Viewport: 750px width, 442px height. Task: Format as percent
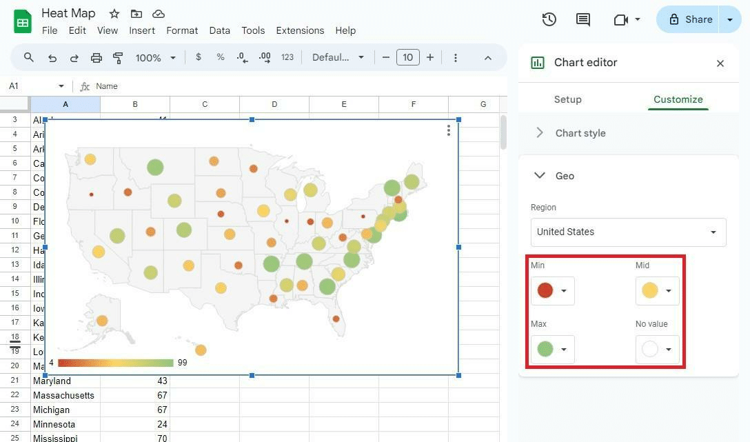click(x=220, y=57)
